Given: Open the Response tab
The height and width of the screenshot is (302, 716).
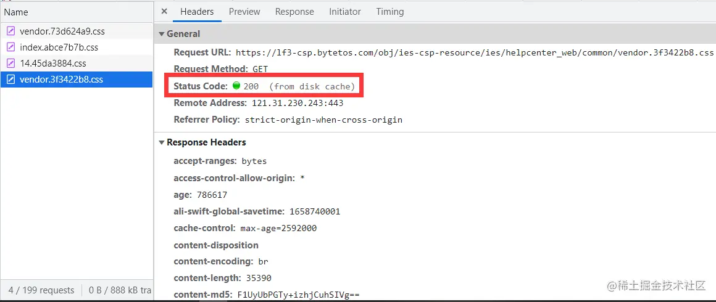Looking at the screenshot, I should pyautogui.click(x=294, y=12).
